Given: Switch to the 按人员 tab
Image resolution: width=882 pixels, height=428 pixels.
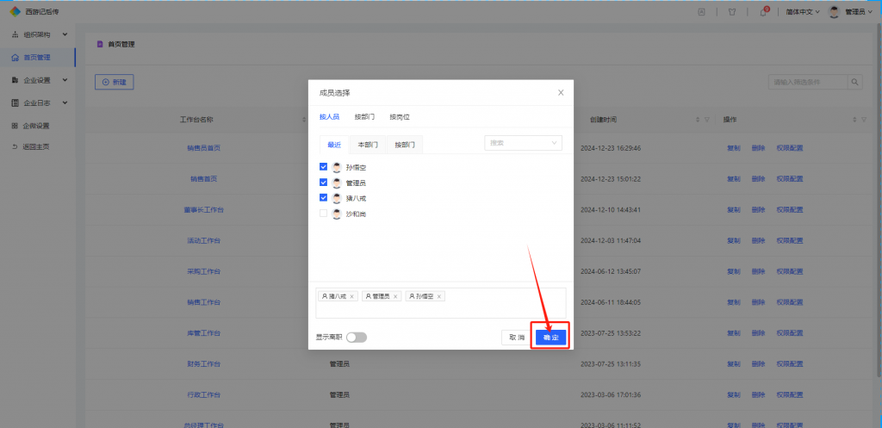Looking at the screenshot, I should [x=330, y=117].
